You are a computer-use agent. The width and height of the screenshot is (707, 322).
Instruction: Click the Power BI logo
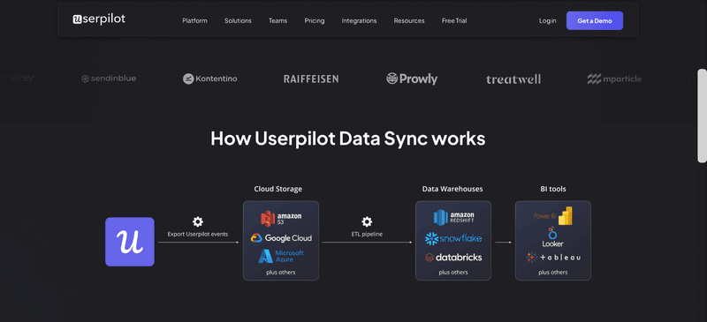pyautogui.click(x=553, y=216)
